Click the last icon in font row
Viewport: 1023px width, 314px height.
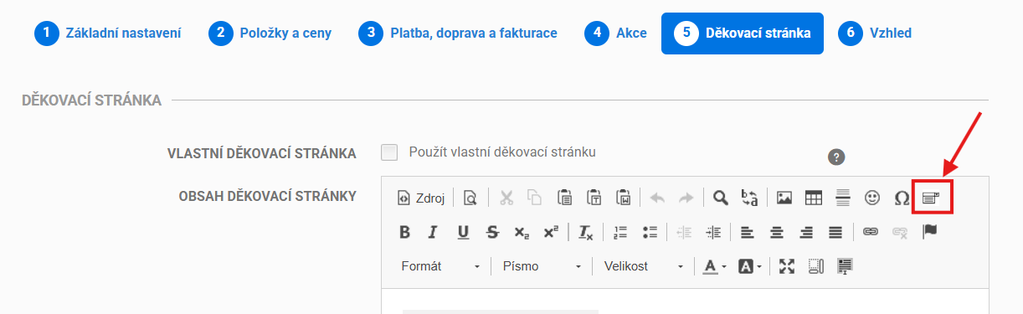(845, 266)
